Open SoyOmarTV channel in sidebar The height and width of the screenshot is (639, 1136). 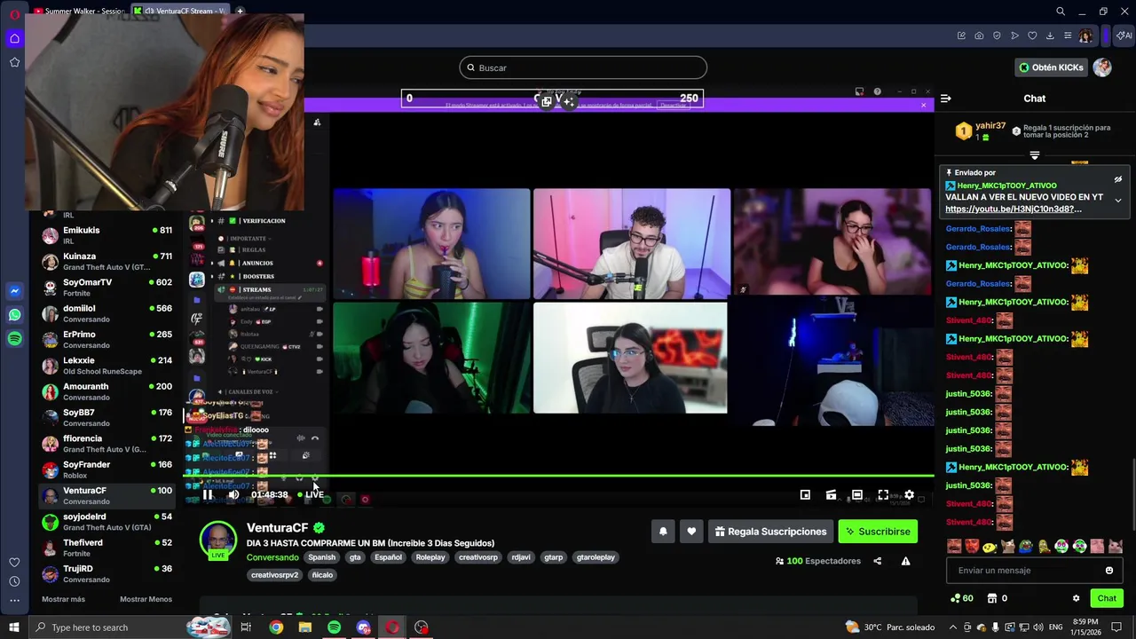tap(106, 287)
